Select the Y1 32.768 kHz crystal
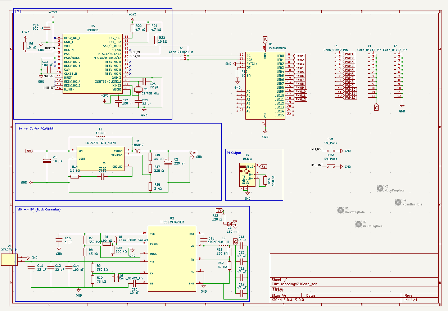The height and width of the screenshot is (311, 448). pos(138,89)
